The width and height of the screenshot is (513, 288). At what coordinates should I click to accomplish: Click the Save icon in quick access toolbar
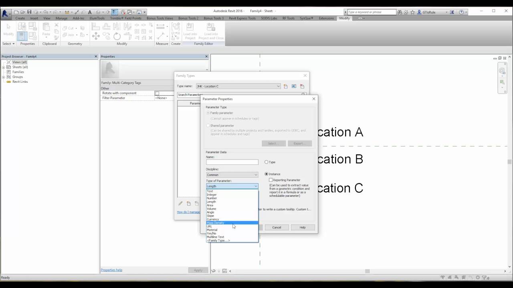(29, 12)
